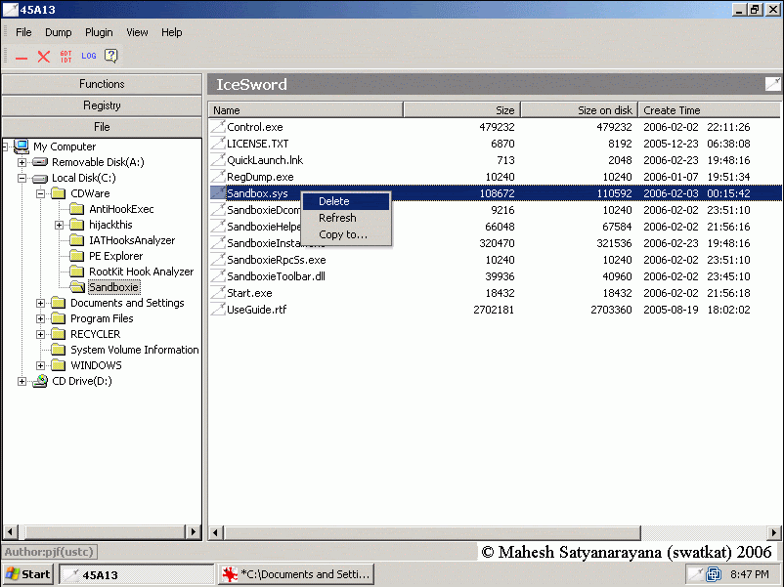The width and height of the screenshot is (784, 587).
Task: Click the red minus toolbar icon
Action: tap(22, 58)
